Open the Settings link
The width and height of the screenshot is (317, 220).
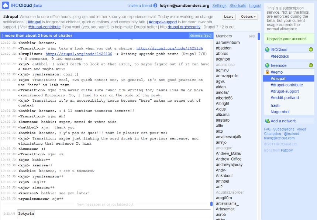219,6
